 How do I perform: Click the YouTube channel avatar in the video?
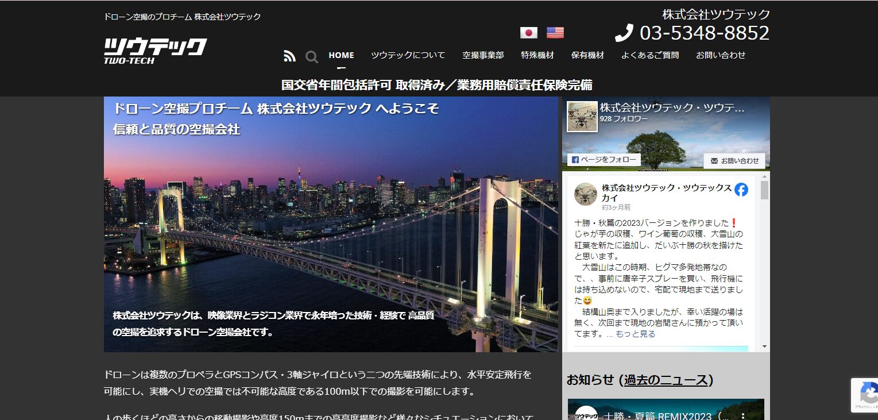586,414
